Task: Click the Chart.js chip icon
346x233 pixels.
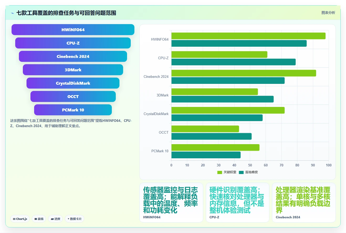Action: pyautogui.click(x=14, y=219)
